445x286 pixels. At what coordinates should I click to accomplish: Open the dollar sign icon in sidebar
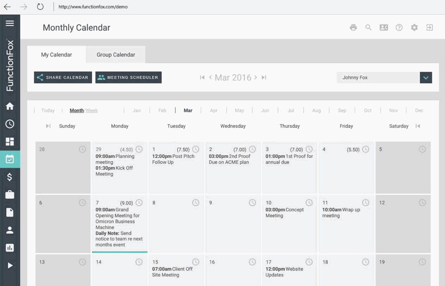10,177
